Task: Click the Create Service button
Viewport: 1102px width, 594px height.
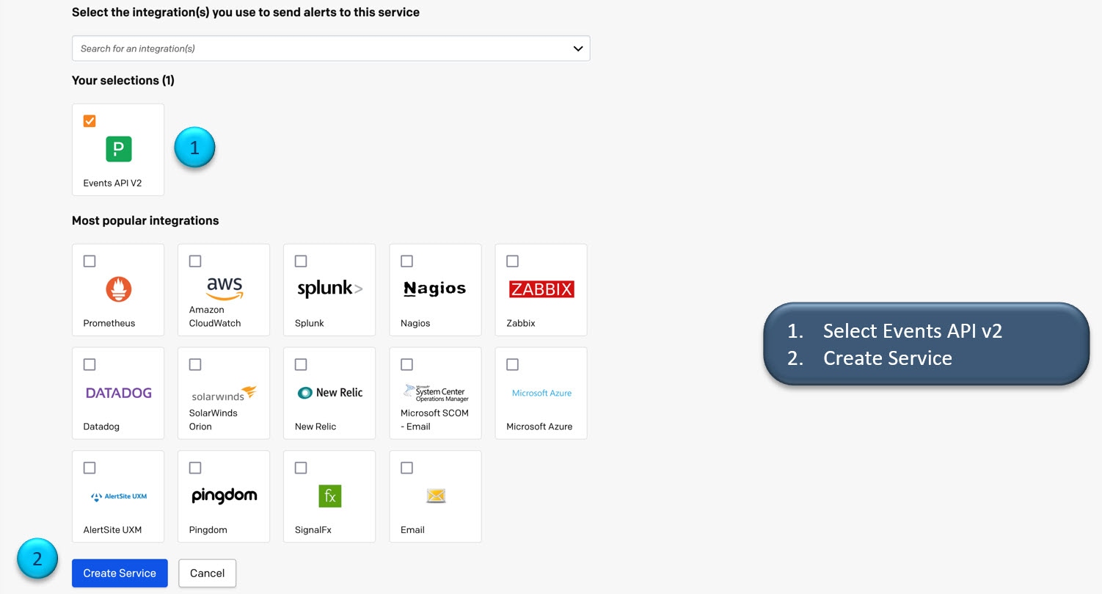Action: pos(120,573)
